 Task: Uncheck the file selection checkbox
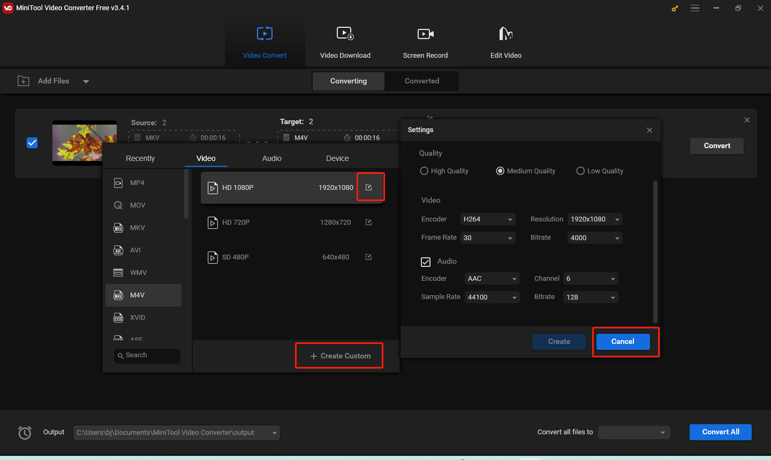(32, 143)
